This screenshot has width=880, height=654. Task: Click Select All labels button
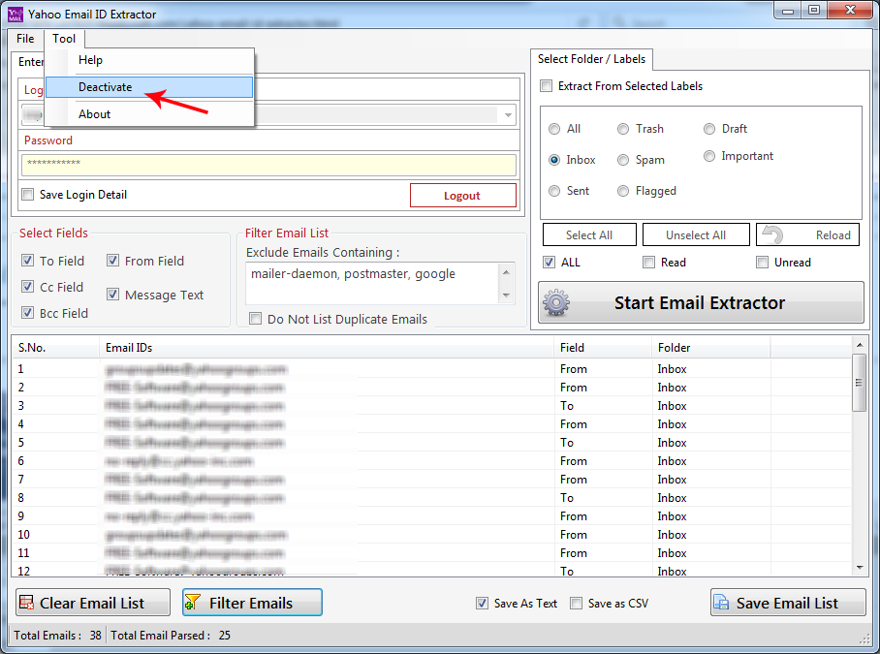pyautogui.click(x=589, y=235)
